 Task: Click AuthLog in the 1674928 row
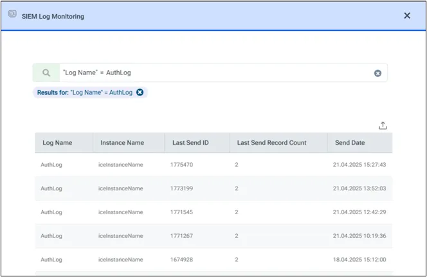pyautogui.click(x=51, y=260)
